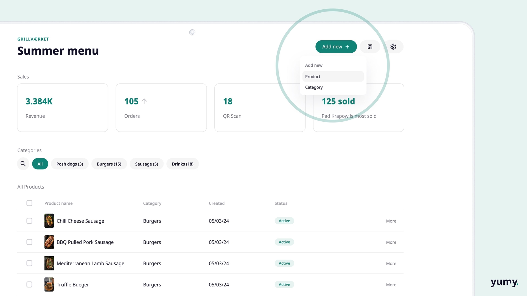
Task: Select the All category filter pill
Action: tap(40, 164)
